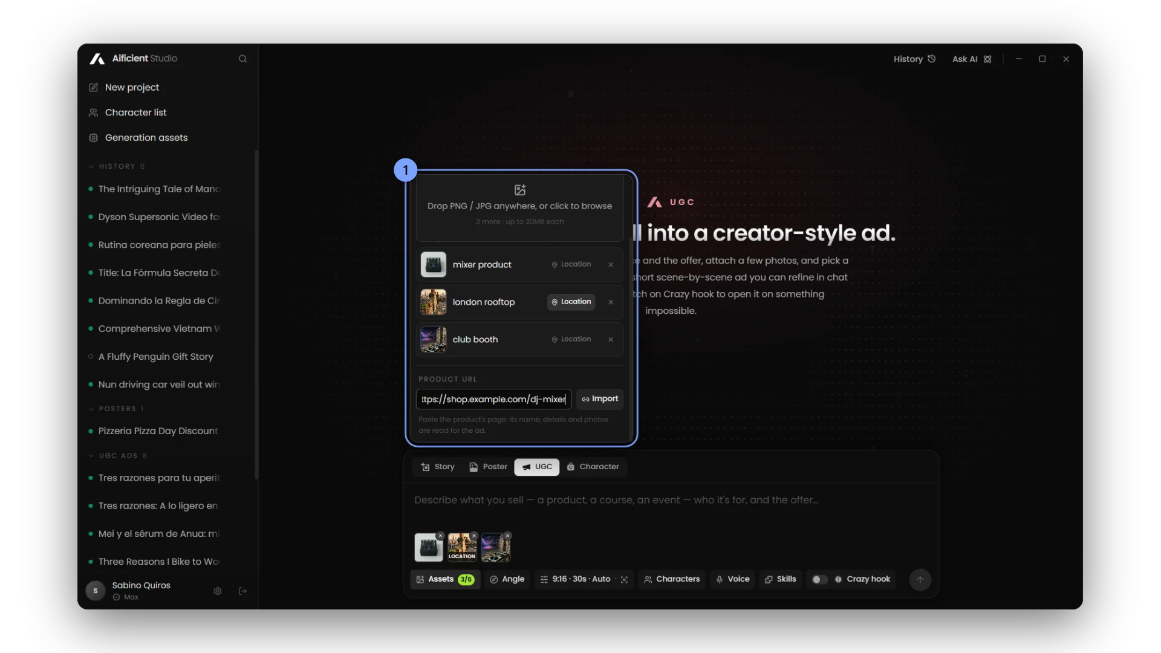
Task: Select the UGC tab
Action: [x=537, y=467]
